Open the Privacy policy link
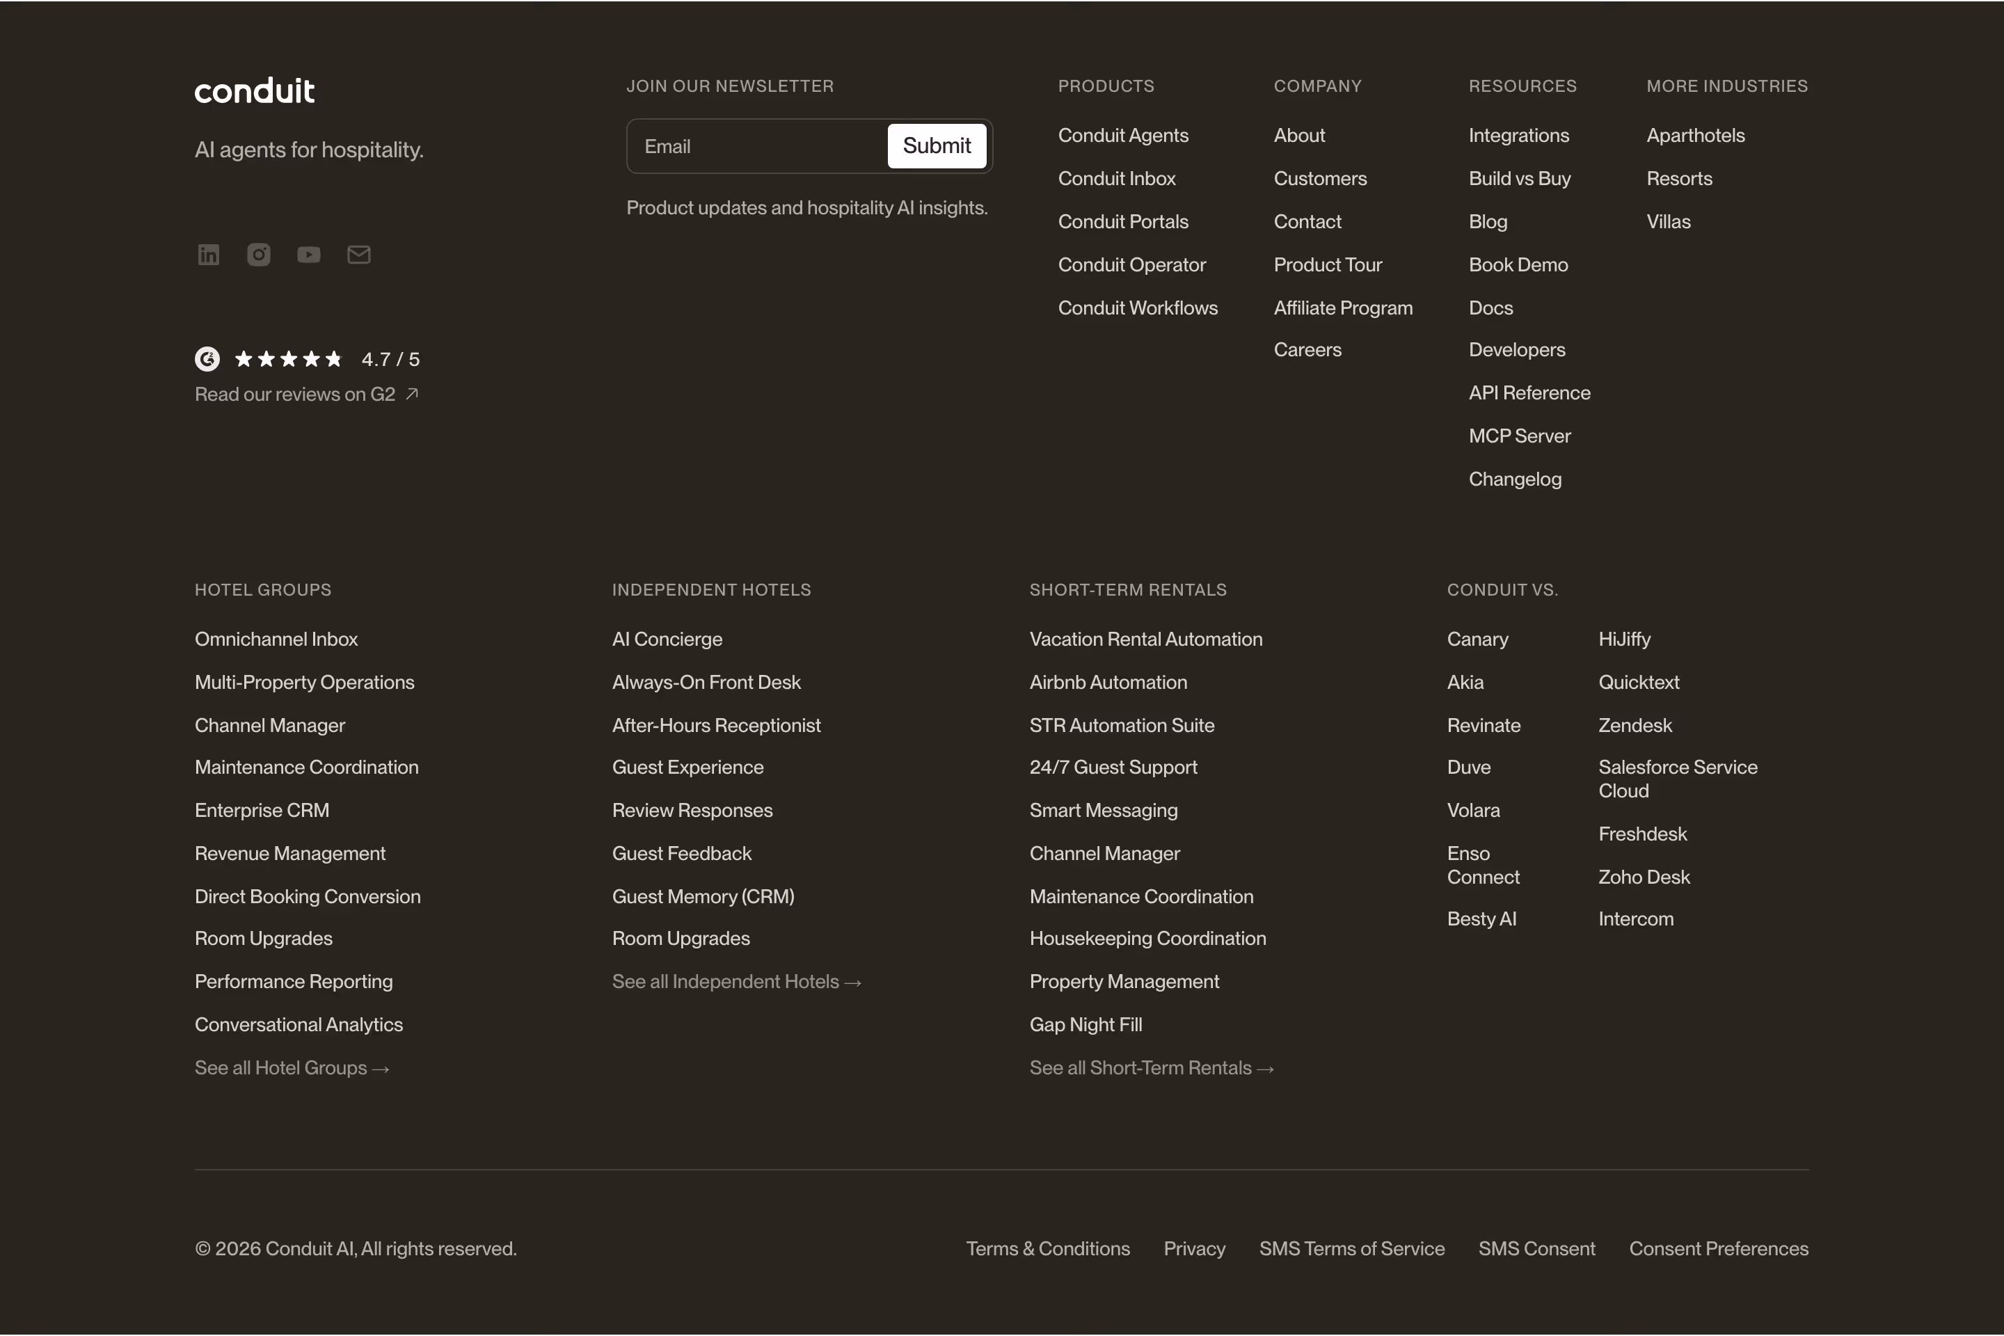This screenshot has width=2004, height=1336. point(1195,1249)
